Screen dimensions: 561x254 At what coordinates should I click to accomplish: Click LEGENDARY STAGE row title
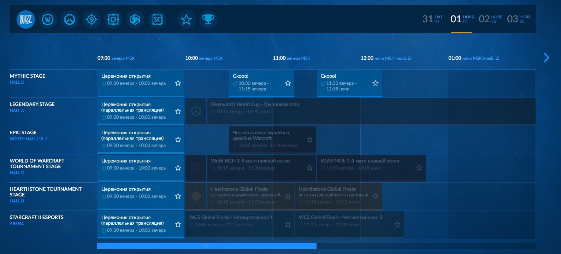click(32, 104)
